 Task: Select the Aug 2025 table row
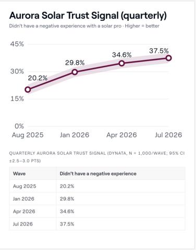97,186
